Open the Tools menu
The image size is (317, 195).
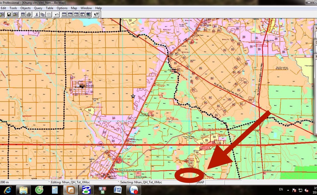pyautogui.click(x=13, y=8)
